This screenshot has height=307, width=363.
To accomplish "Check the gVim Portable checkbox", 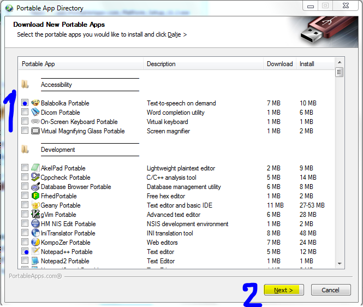I will point(25,214).
